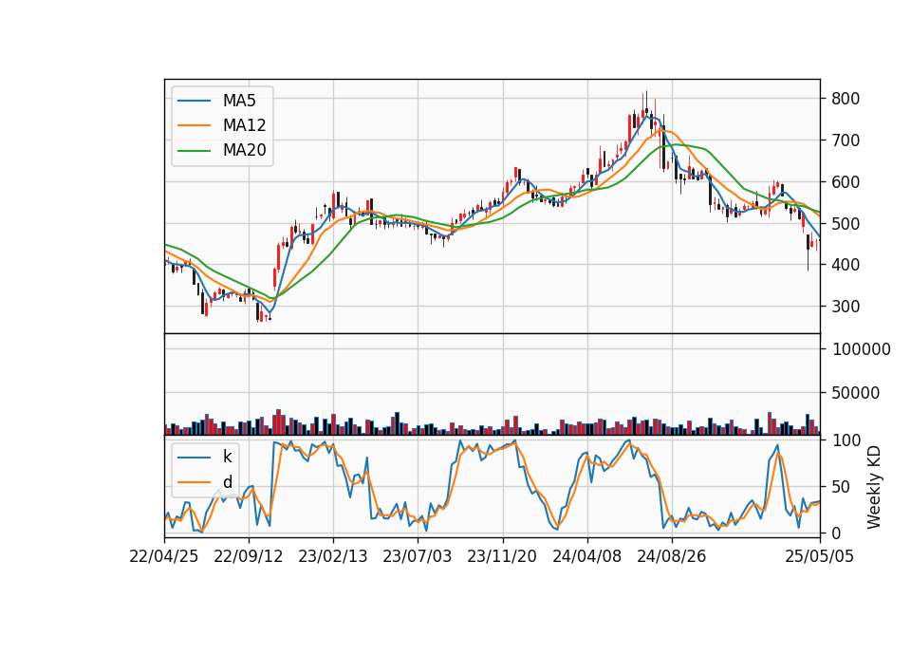Click the 100000 volume axis label
The image size is (911, 655).
coord(862,349)
